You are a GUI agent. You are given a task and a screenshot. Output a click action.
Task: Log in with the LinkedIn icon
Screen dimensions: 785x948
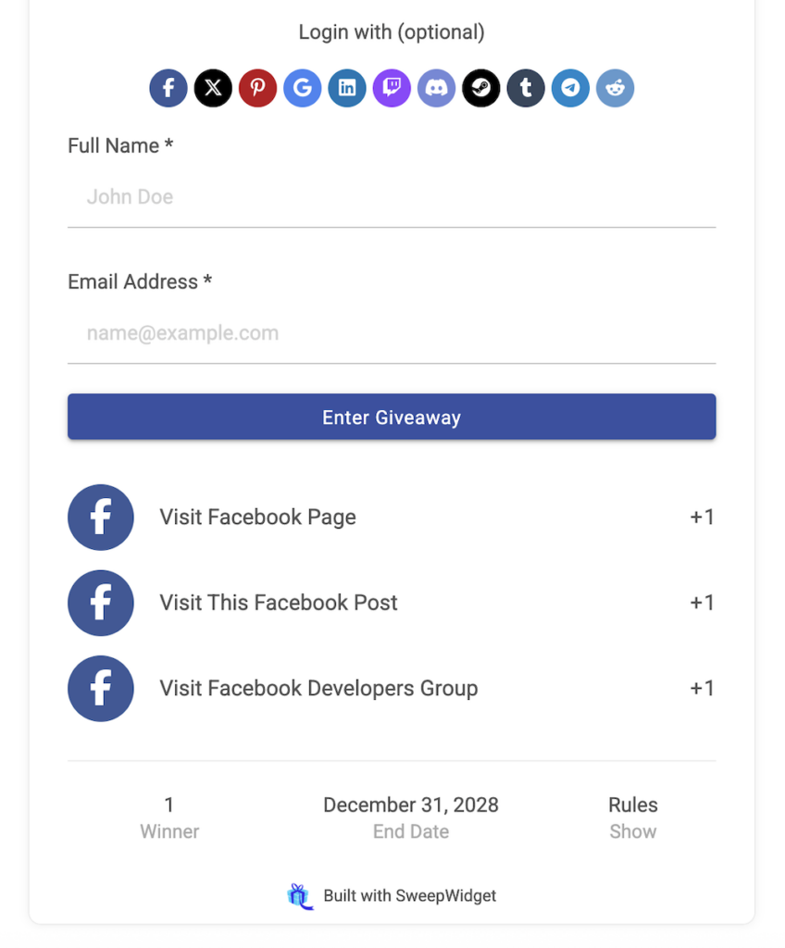point(347,89)
